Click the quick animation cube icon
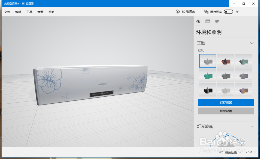260x159 pixels. pyautogui.click(x=221, y=152)
